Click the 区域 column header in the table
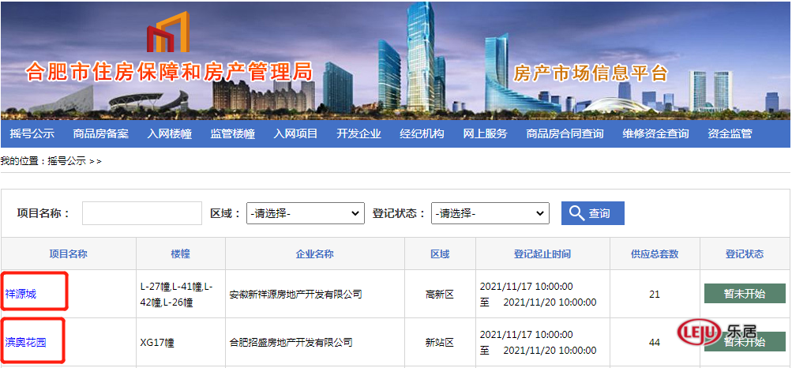 (440, 254)
